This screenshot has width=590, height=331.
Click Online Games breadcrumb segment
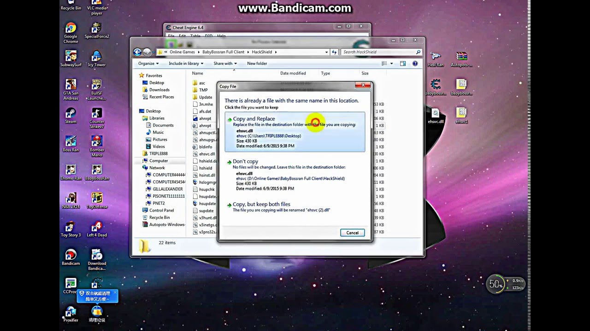point(182,52)
